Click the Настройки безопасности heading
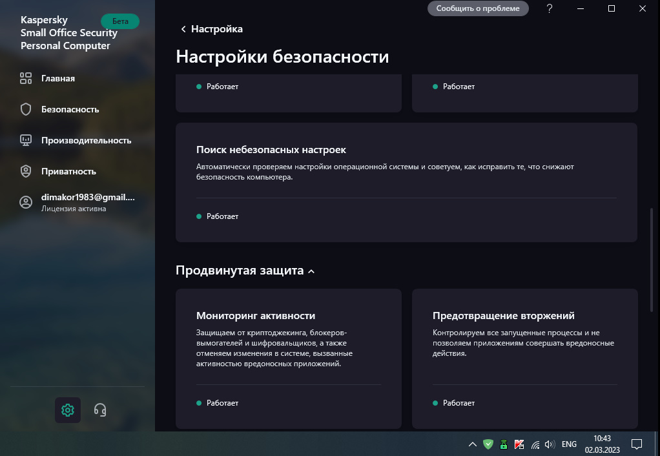 coord(282,56)
